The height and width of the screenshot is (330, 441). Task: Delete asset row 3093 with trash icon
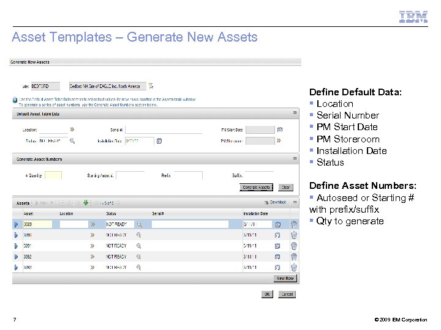[294, 268]
